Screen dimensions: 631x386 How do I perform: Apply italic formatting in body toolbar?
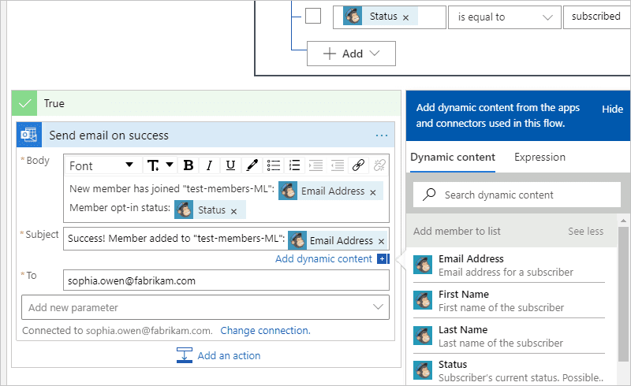point(209,165)
